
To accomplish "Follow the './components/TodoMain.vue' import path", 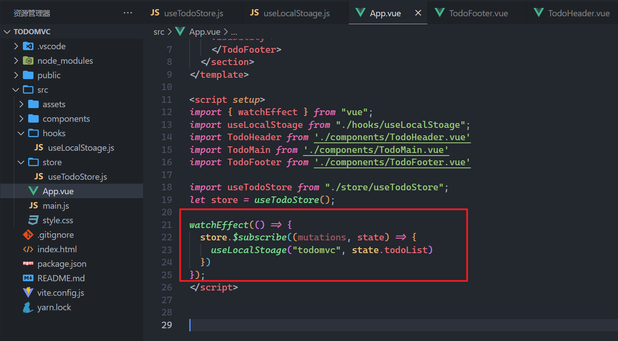I will [376, 150].
